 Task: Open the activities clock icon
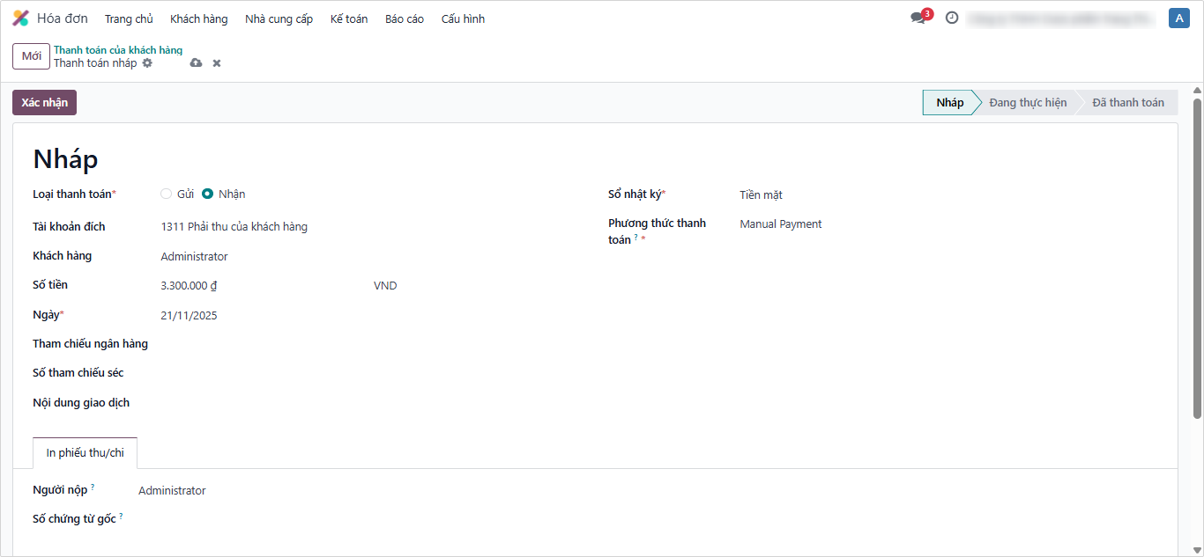pos(952,18)
